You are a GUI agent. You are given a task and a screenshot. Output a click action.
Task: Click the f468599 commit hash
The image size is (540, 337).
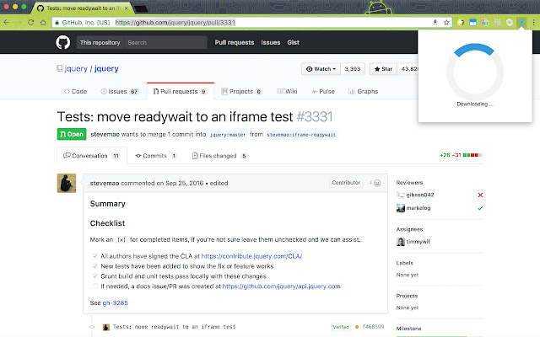pyautogui.click(x=373, y=327)
